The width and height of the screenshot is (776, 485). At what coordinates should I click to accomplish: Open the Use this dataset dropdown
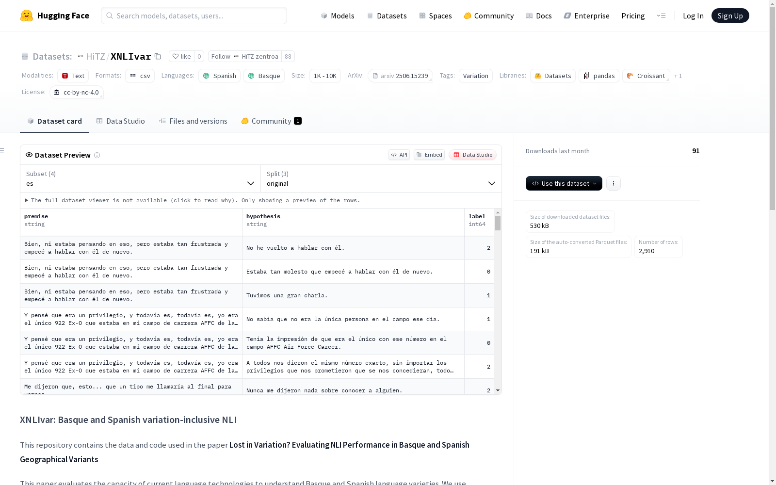[x=564, y=183]
